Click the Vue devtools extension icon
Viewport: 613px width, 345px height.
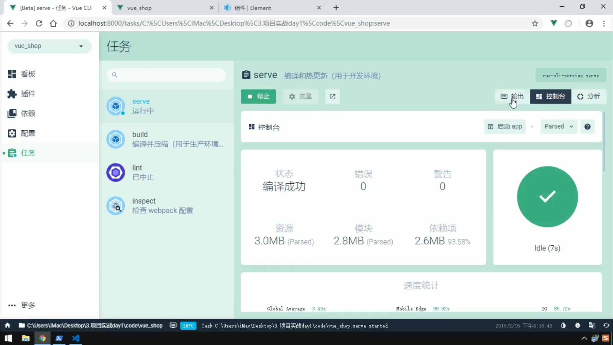coord(554,23)
